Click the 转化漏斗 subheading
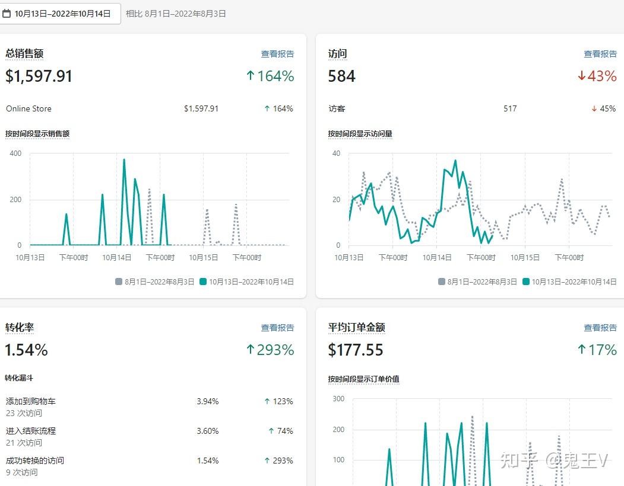The image size is (624, 486). 19,378
